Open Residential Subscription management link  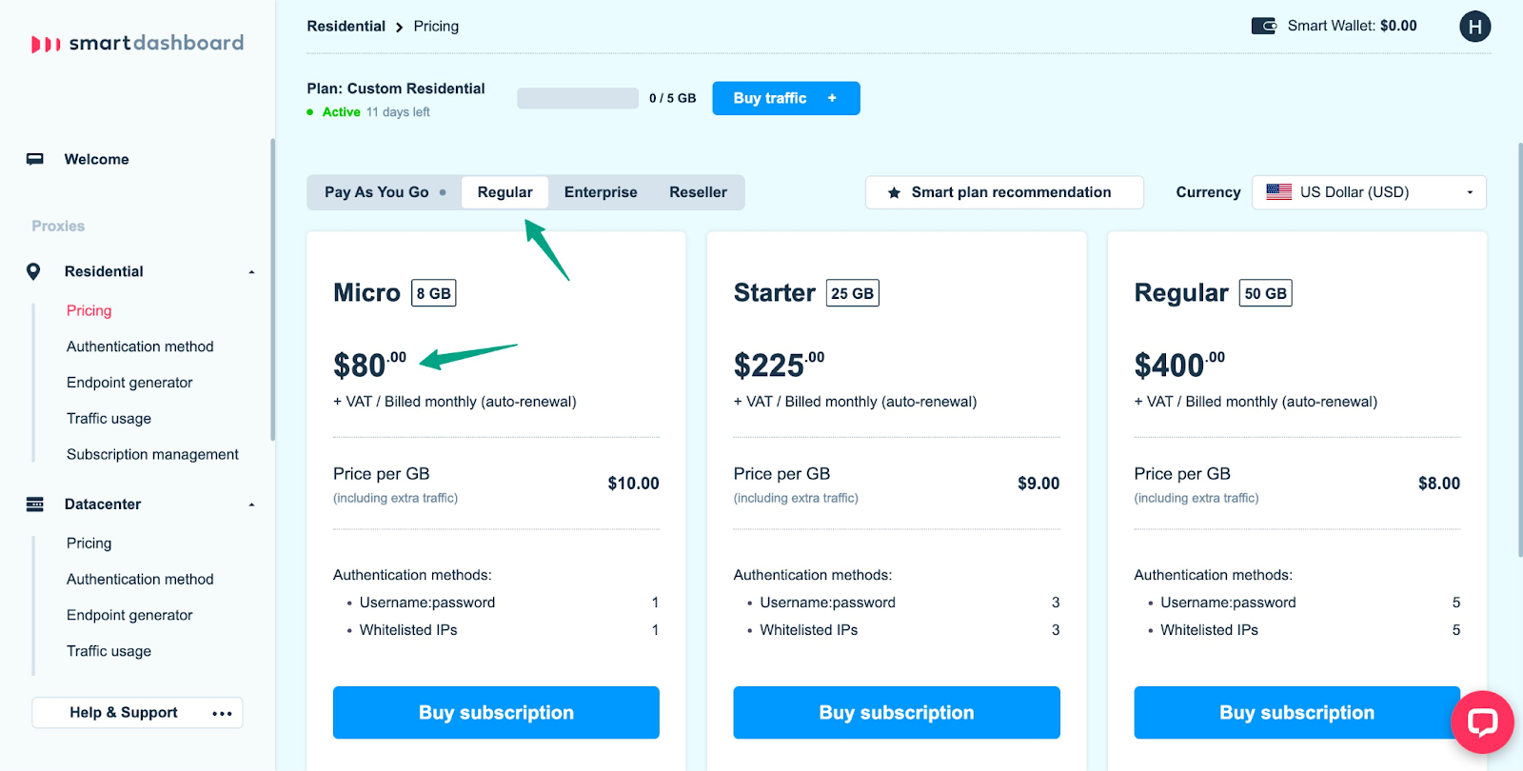click(x=152, y=454)
